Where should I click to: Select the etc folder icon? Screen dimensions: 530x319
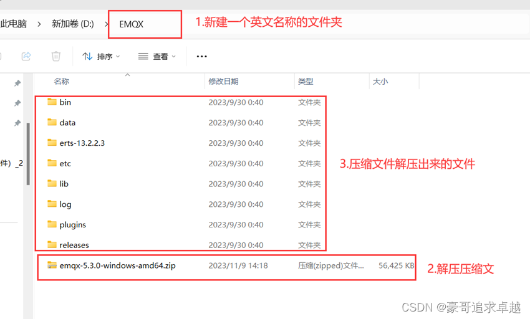(x=52, y=163)
